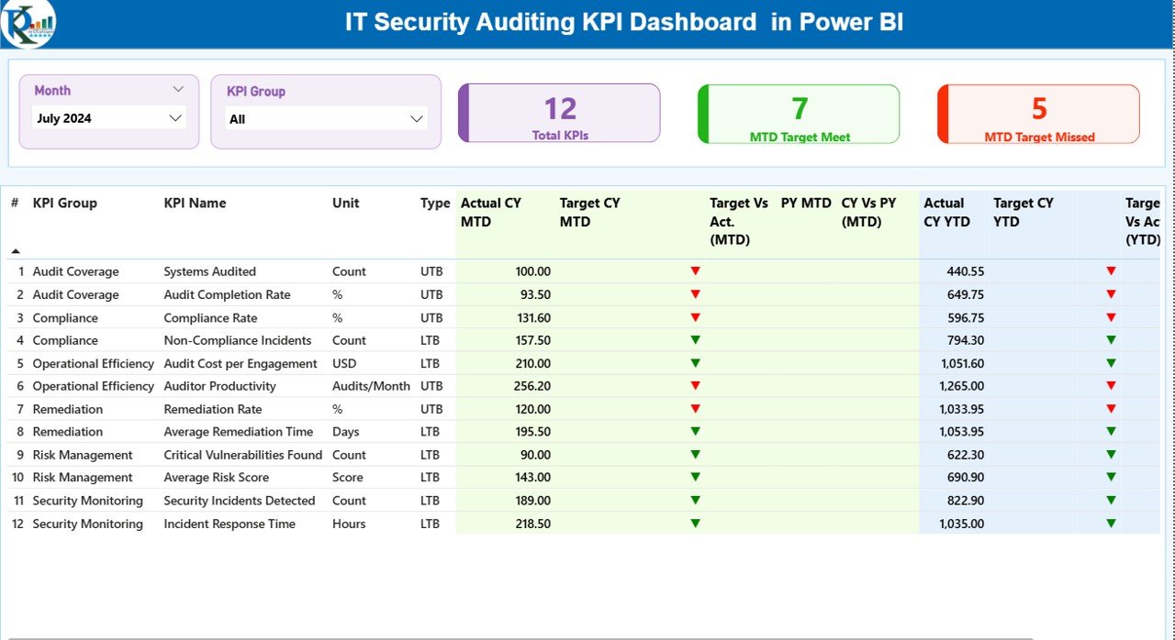Click the red indicator for Systems Audited MTD
Viewport: 1175px width, 640px height.
[x=696, y=271]
